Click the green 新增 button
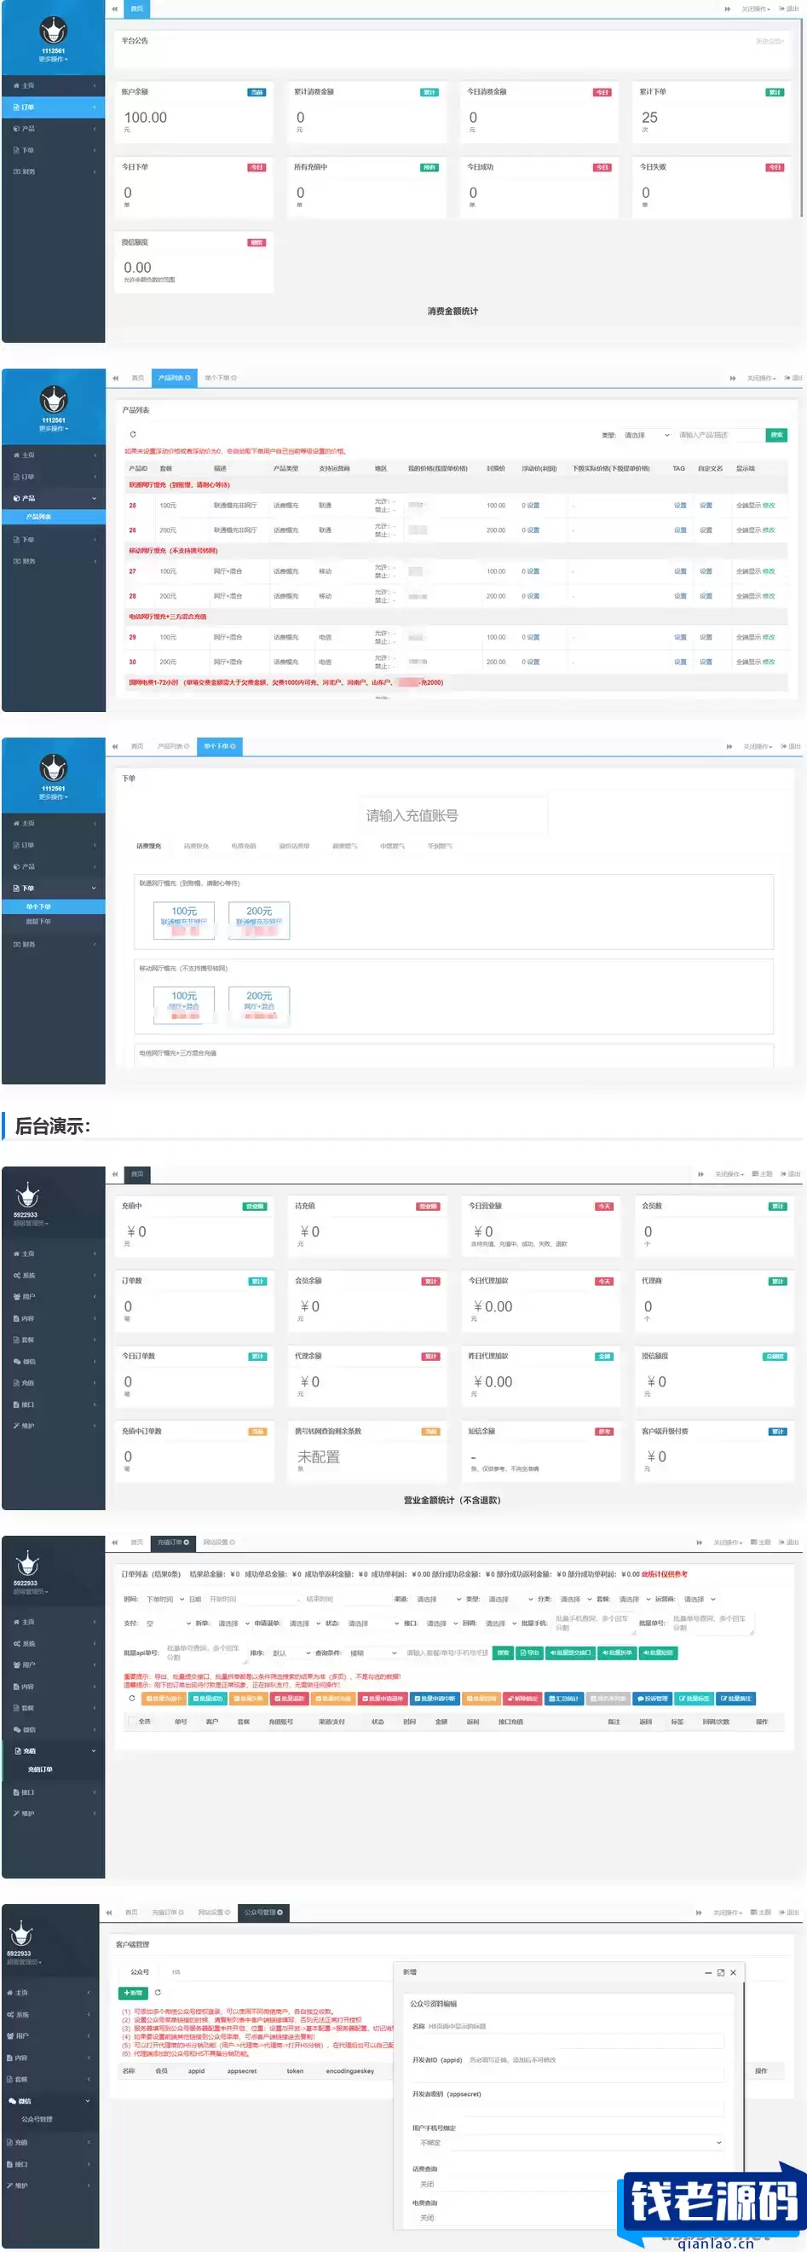The image size is (807, 2252). click(x=134, y=1993)
